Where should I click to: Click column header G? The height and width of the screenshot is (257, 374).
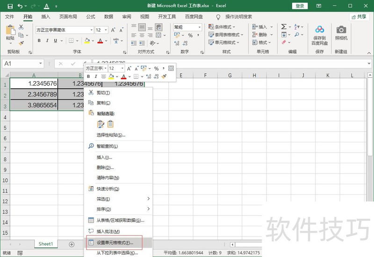pyautogui.click(x=230, y=76)
